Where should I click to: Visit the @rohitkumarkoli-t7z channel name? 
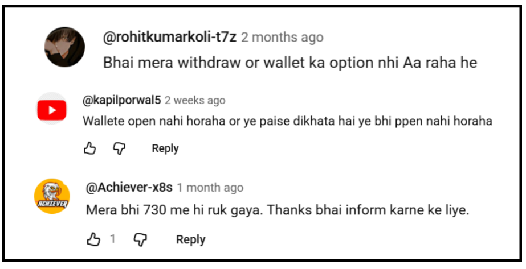coord(170,38)
